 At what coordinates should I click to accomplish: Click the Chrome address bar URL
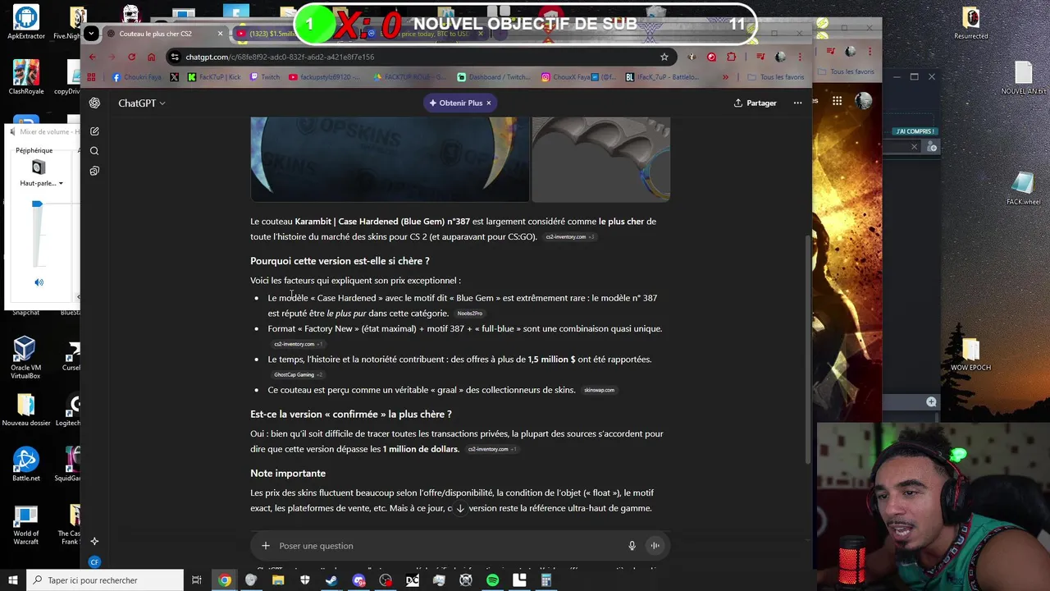[x=280, y=57]
